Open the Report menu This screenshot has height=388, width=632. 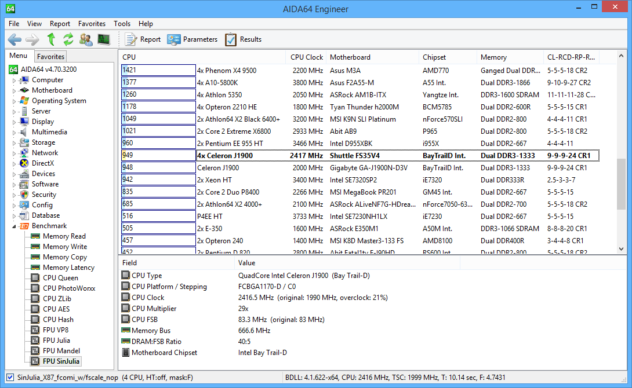pyautogui.click(x=60, y=24)
